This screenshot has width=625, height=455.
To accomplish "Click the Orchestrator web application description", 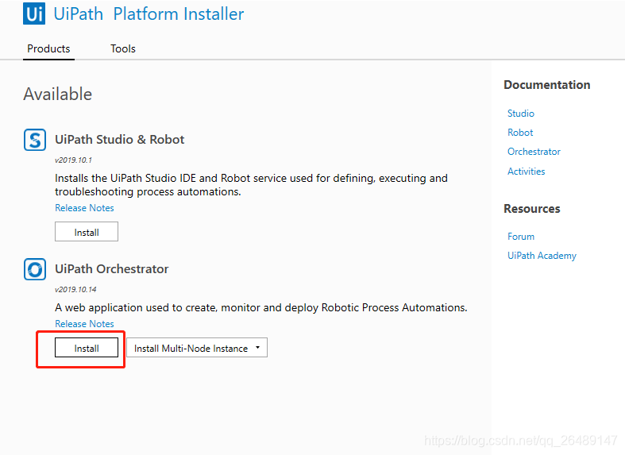I will pos(261,307).
